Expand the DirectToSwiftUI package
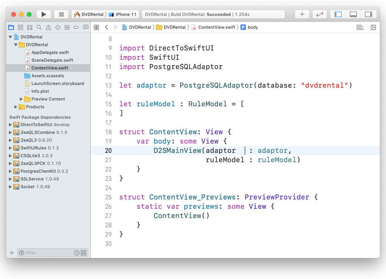The width and height of the screenshot is (386, 279). [x=11, y=125]
